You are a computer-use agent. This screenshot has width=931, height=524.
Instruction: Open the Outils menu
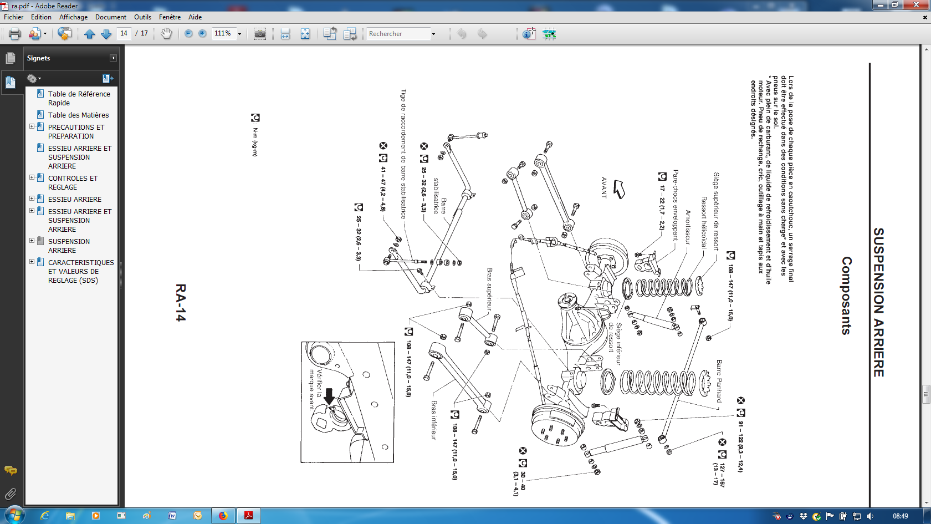pos(142,17)
